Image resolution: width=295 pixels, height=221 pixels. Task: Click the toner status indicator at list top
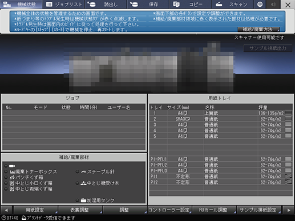tap(6, 166)
